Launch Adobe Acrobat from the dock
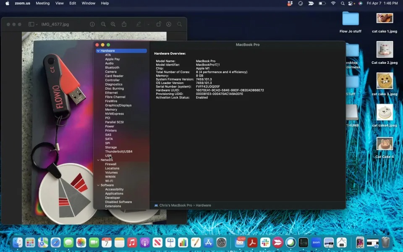This screenshot has height=252, width=403. [x=252, y=242]
